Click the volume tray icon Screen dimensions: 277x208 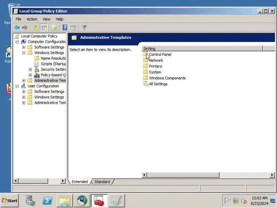(x=244, y=201)
